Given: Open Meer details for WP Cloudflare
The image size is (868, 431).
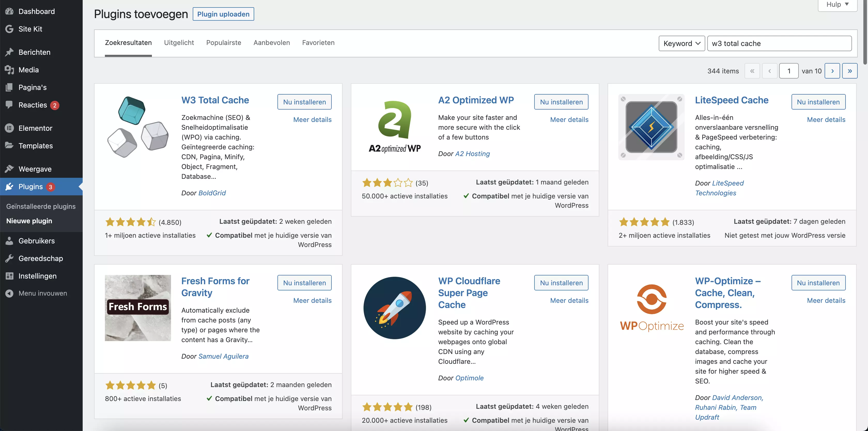Looking at the screenshot, I should pyautogui.click(x=569, y=301).
